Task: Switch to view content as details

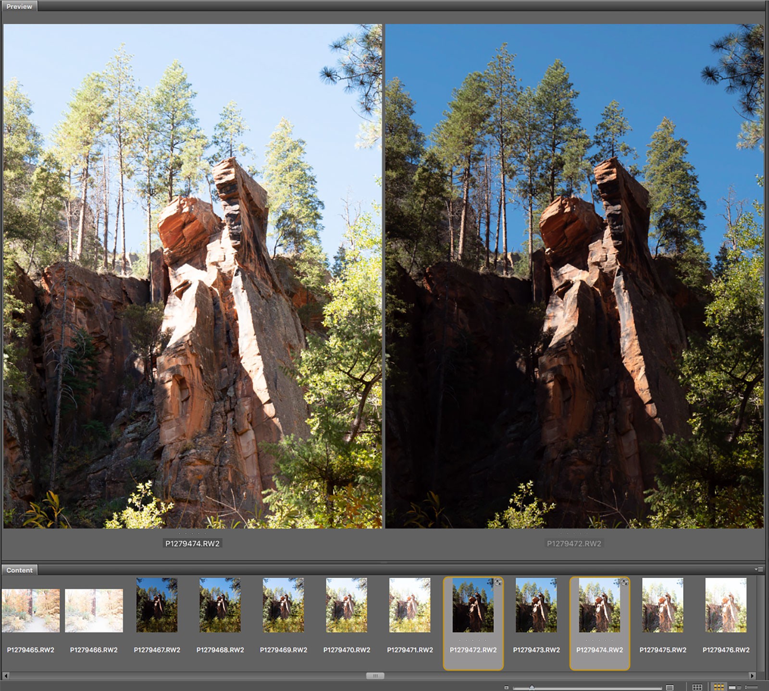Action: (735, 687)
